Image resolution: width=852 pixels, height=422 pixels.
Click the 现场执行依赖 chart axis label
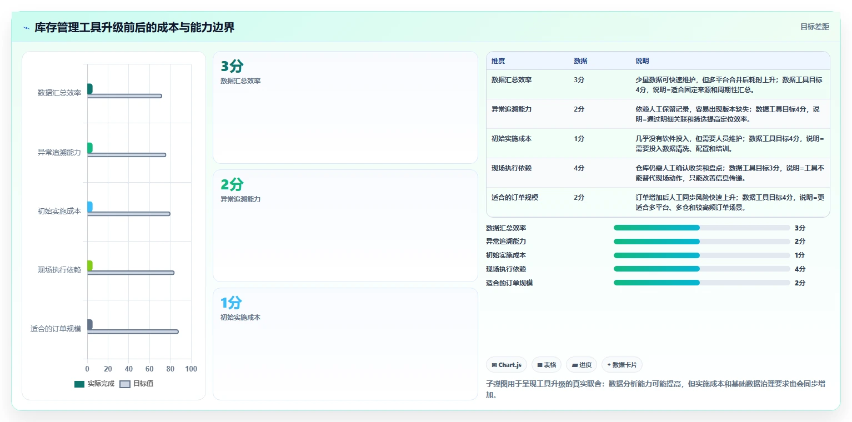[59, 270]
